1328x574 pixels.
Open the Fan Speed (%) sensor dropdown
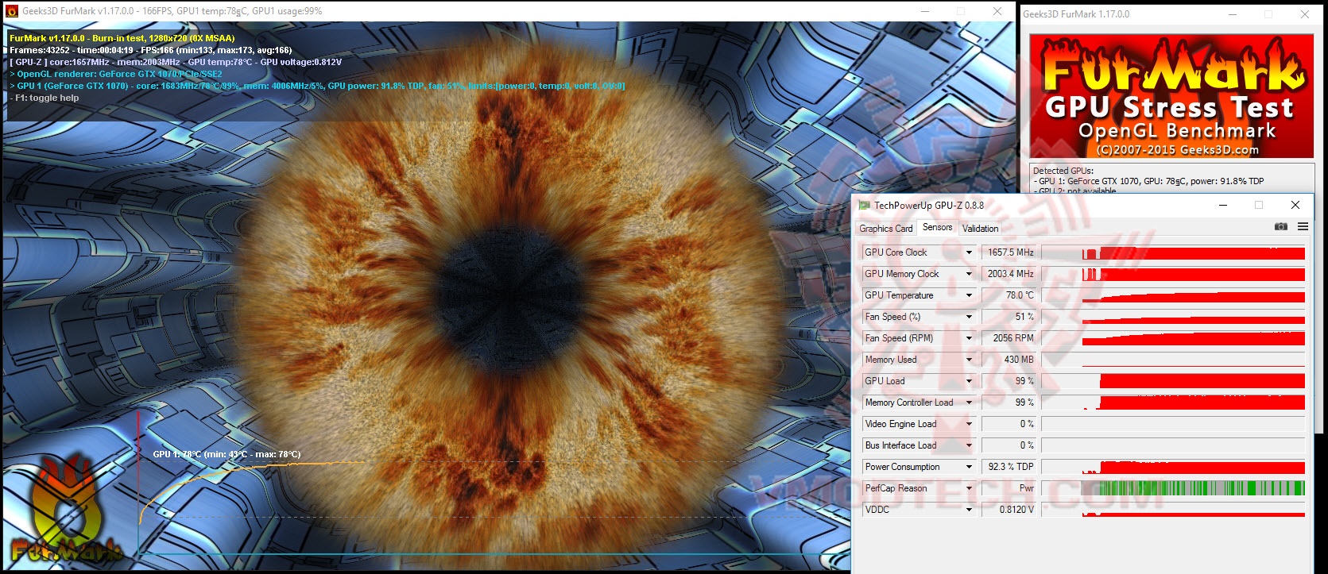(x=969, y=317)
